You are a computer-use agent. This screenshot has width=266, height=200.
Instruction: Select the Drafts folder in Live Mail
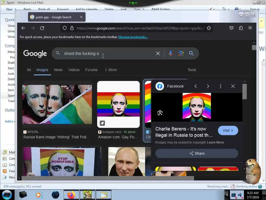(11, 63)
